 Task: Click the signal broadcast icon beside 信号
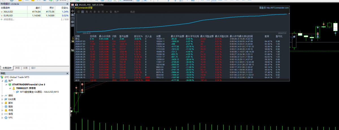pyautogui.click(x=6, y=114)
